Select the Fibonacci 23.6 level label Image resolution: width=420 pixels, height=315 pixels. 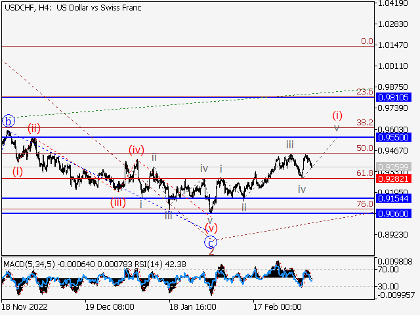[365, 92]
